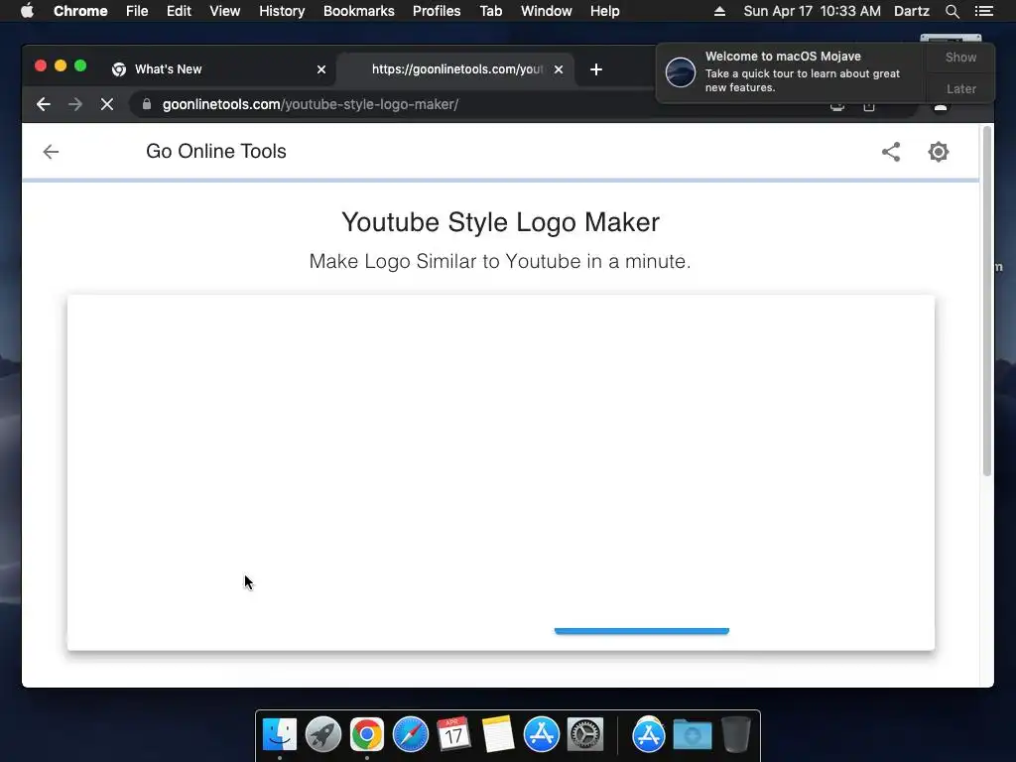Viewport: 1016px width, 762px height.
Task: Open Finder from the Dock
Action: pos(280,735)
